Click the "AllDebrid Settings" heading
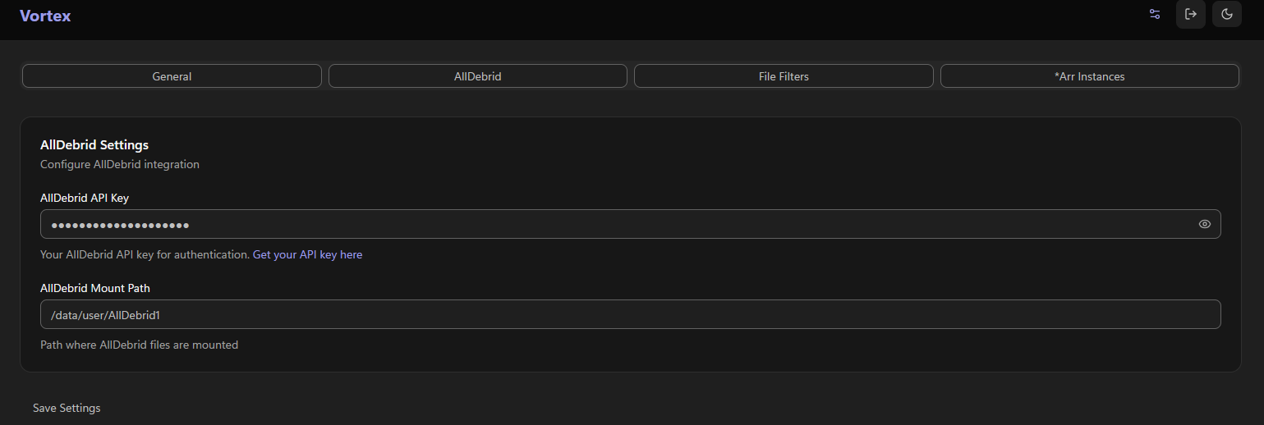 pyautogui.click(x=94, y=144)
